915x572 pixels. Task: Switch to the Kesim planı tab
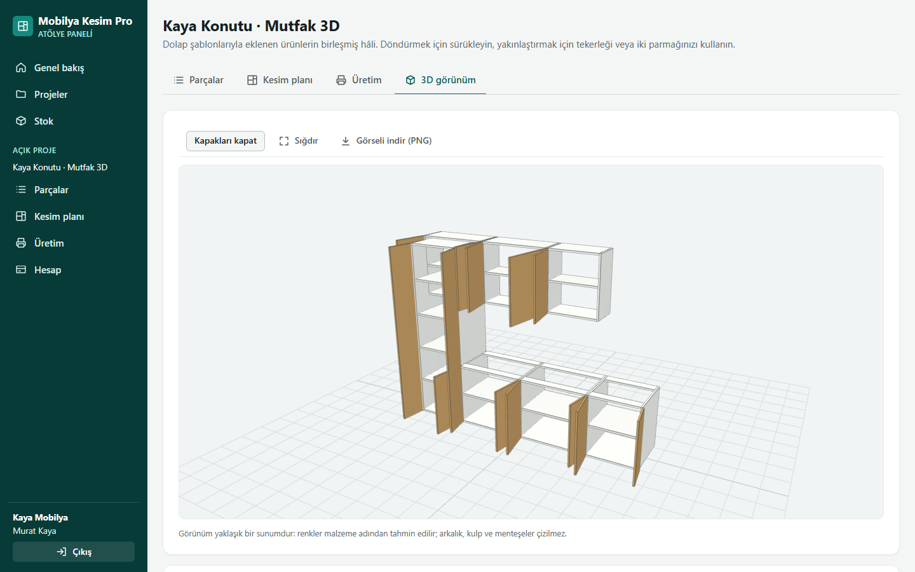[x=280, y=80]
